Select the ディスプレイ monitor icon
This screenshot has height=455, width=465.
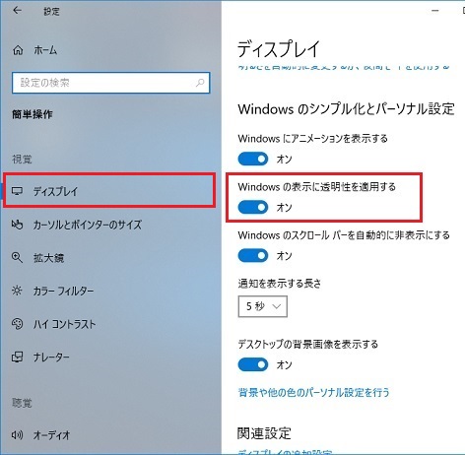click(x=17, y=191)
